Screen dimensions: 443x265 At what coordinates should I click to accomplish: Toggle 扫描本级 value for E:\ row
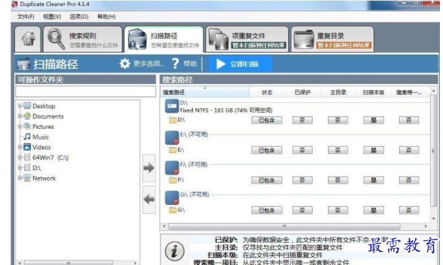click(x=374, y=150)
